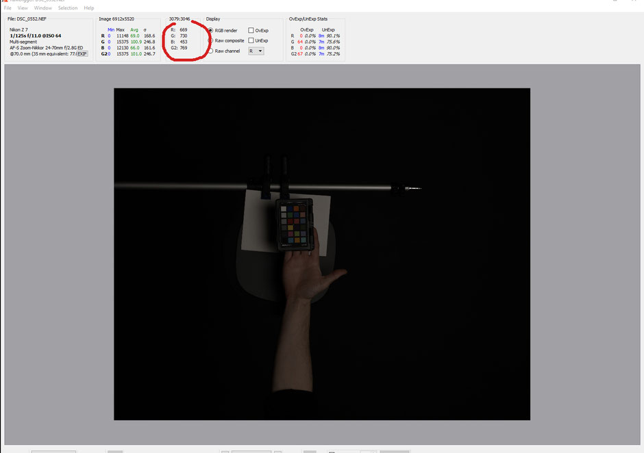The image size is (644, 453).
Task: Open the View menu
Action: (x=23, y=8)
